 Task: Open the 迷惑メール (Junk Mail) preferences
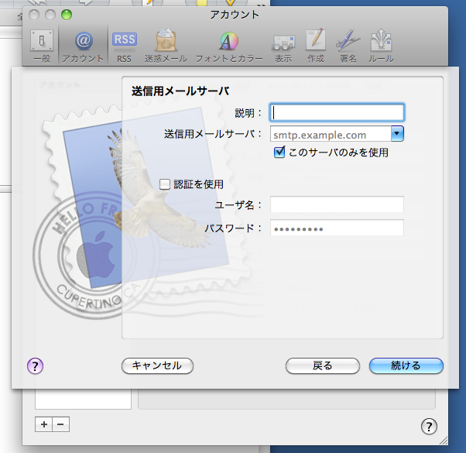click(166, 45)
